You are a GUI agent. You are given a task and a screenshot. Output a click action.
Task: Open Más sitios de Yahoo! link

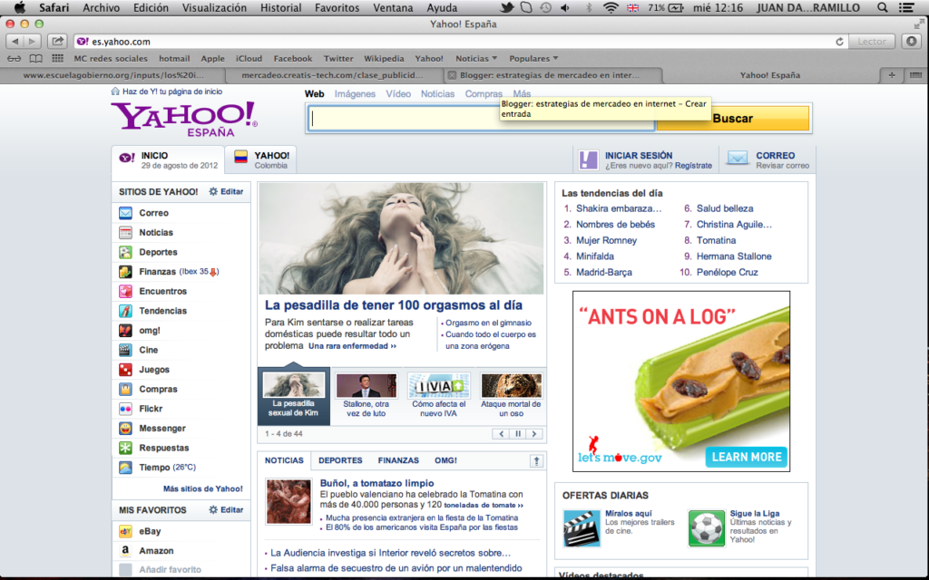[202, 488]
